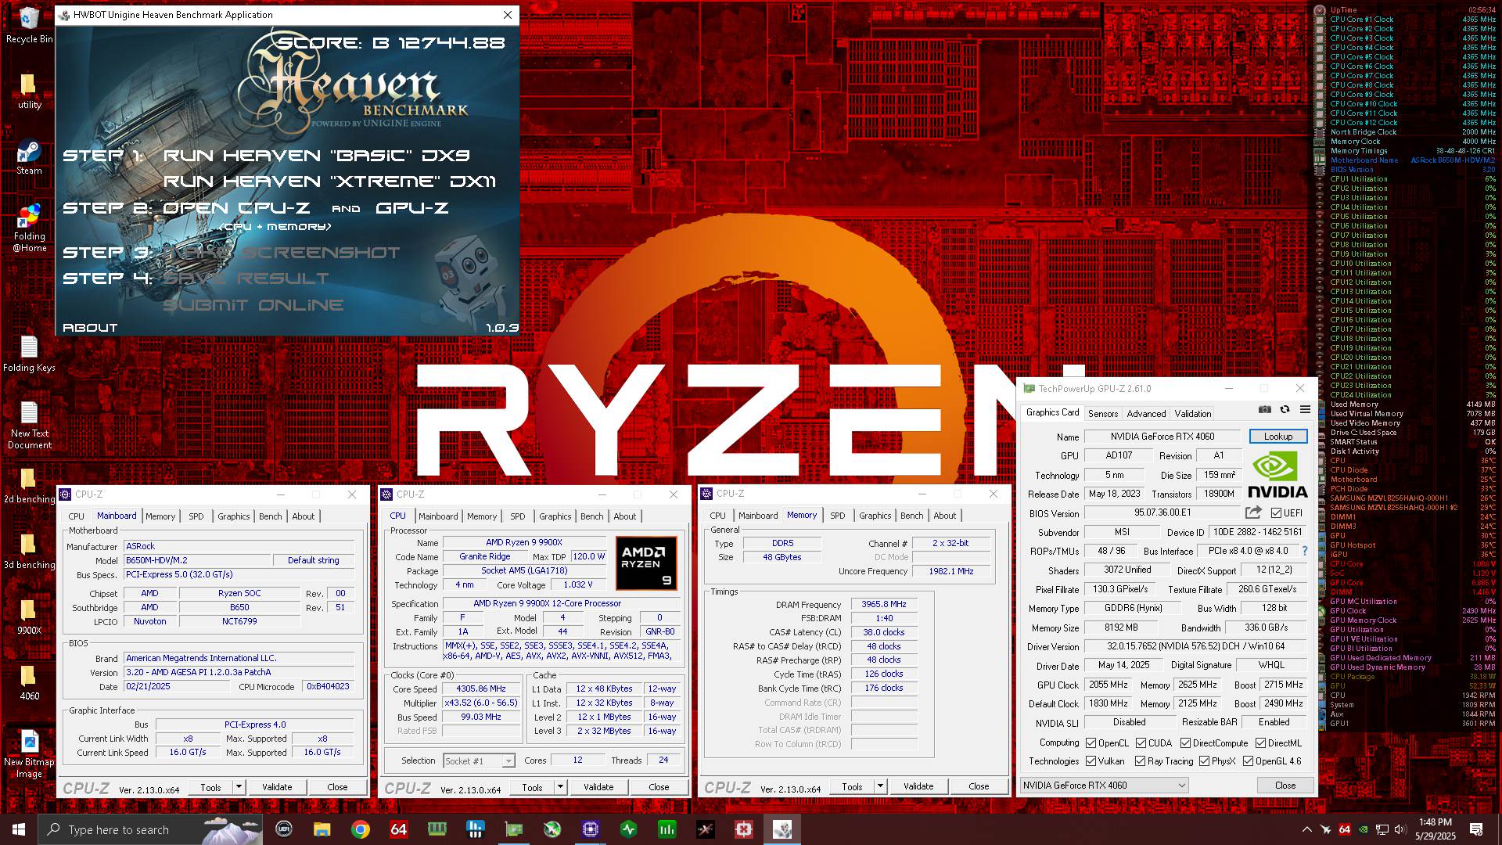Click GPU name field NVIDIA GeForce RTX 4060
This screenshot has height=845, width=1502.
(1162, 437)
